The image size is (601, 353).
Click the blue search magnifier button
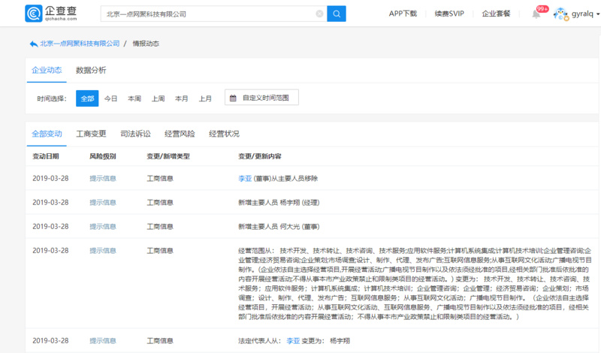tap(337, 14)
